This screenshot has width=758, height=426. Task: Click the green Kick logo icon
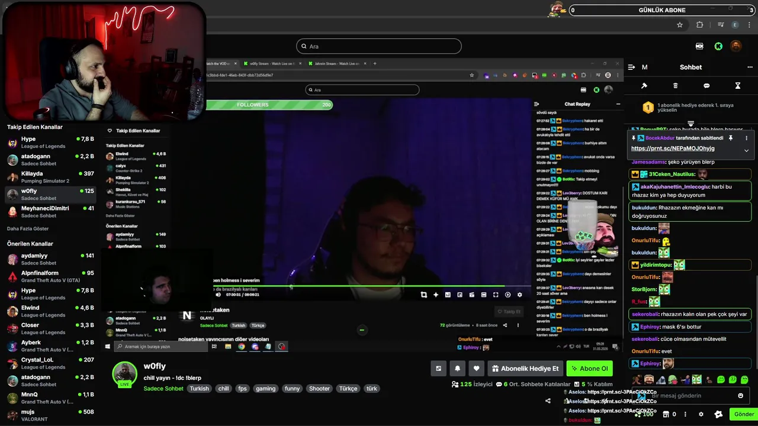[x=718, y=46]
